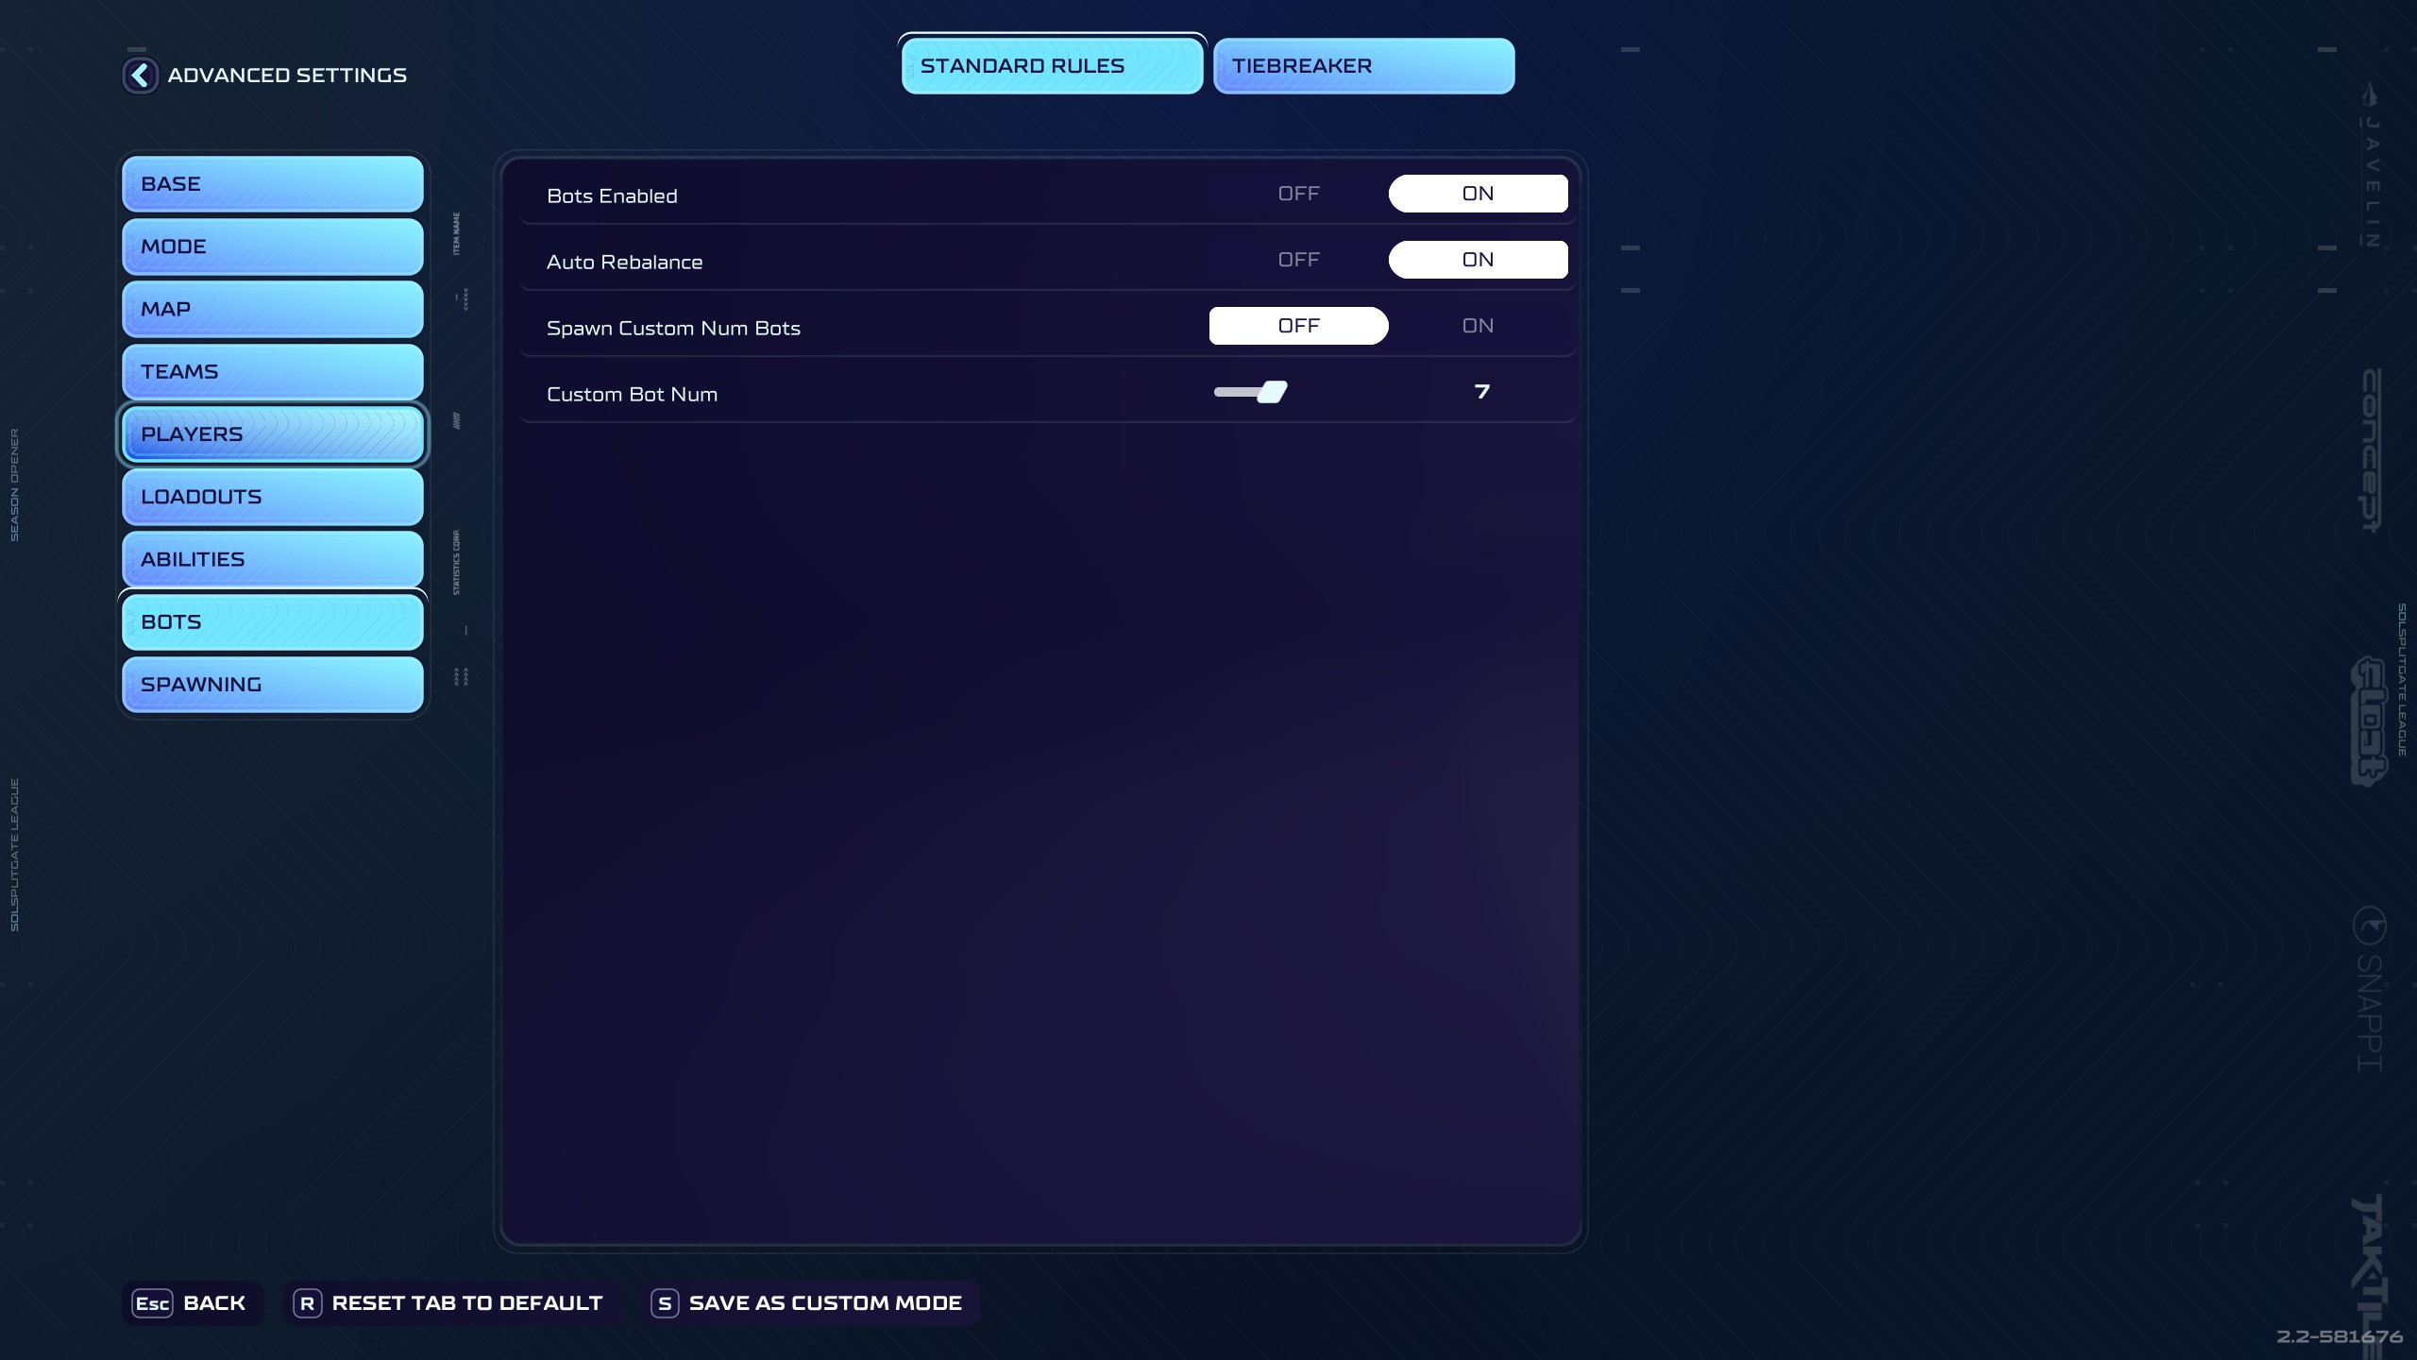
Task: Click the S key save icon
Action: tap(665, 1303)
